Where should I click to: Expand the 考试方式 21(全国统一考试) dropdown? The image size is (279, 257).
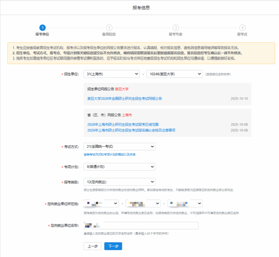tap(119, 147)
